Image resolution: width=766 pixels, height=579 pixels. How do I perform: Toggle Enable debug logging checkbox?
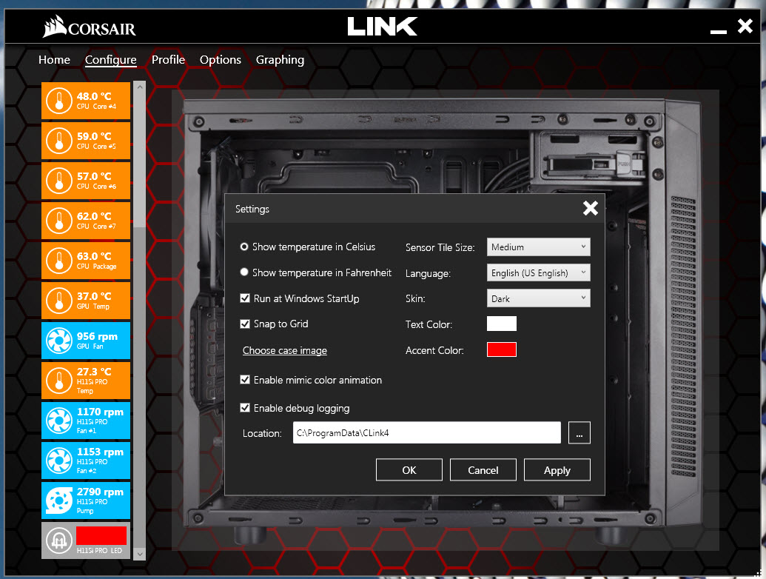pos(245,407)
